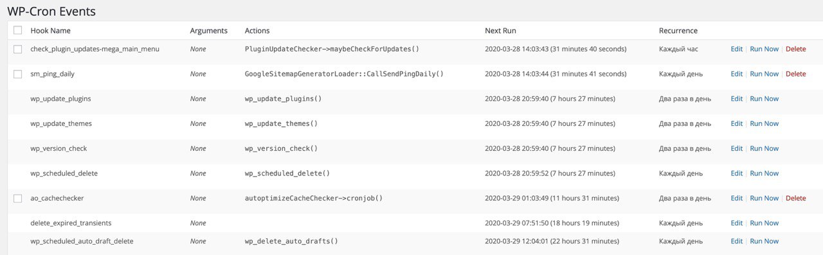The image size is (823, 255).
Task: Run Now the wp_update_themes event
Action: pos(764,123)
